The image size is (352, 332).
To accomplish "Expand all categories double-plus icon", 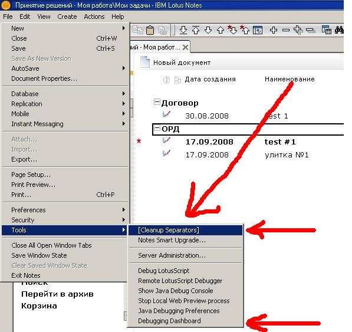I will [298, 30].
